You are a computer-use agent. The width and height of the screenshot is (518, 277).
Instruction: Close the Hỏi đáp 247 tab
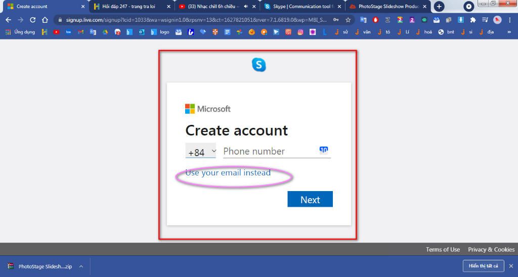(x=168, y=6)
